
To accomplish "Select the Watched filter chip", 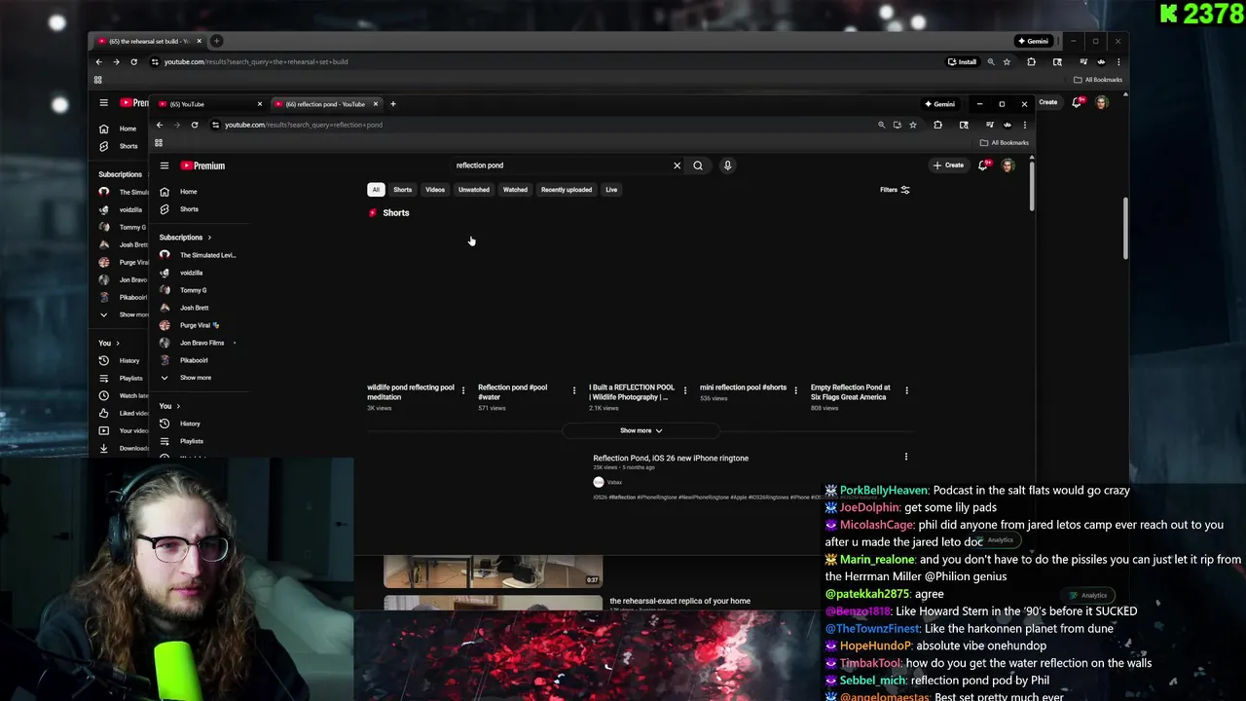I will pyautogui.click(x=515, y=190).
